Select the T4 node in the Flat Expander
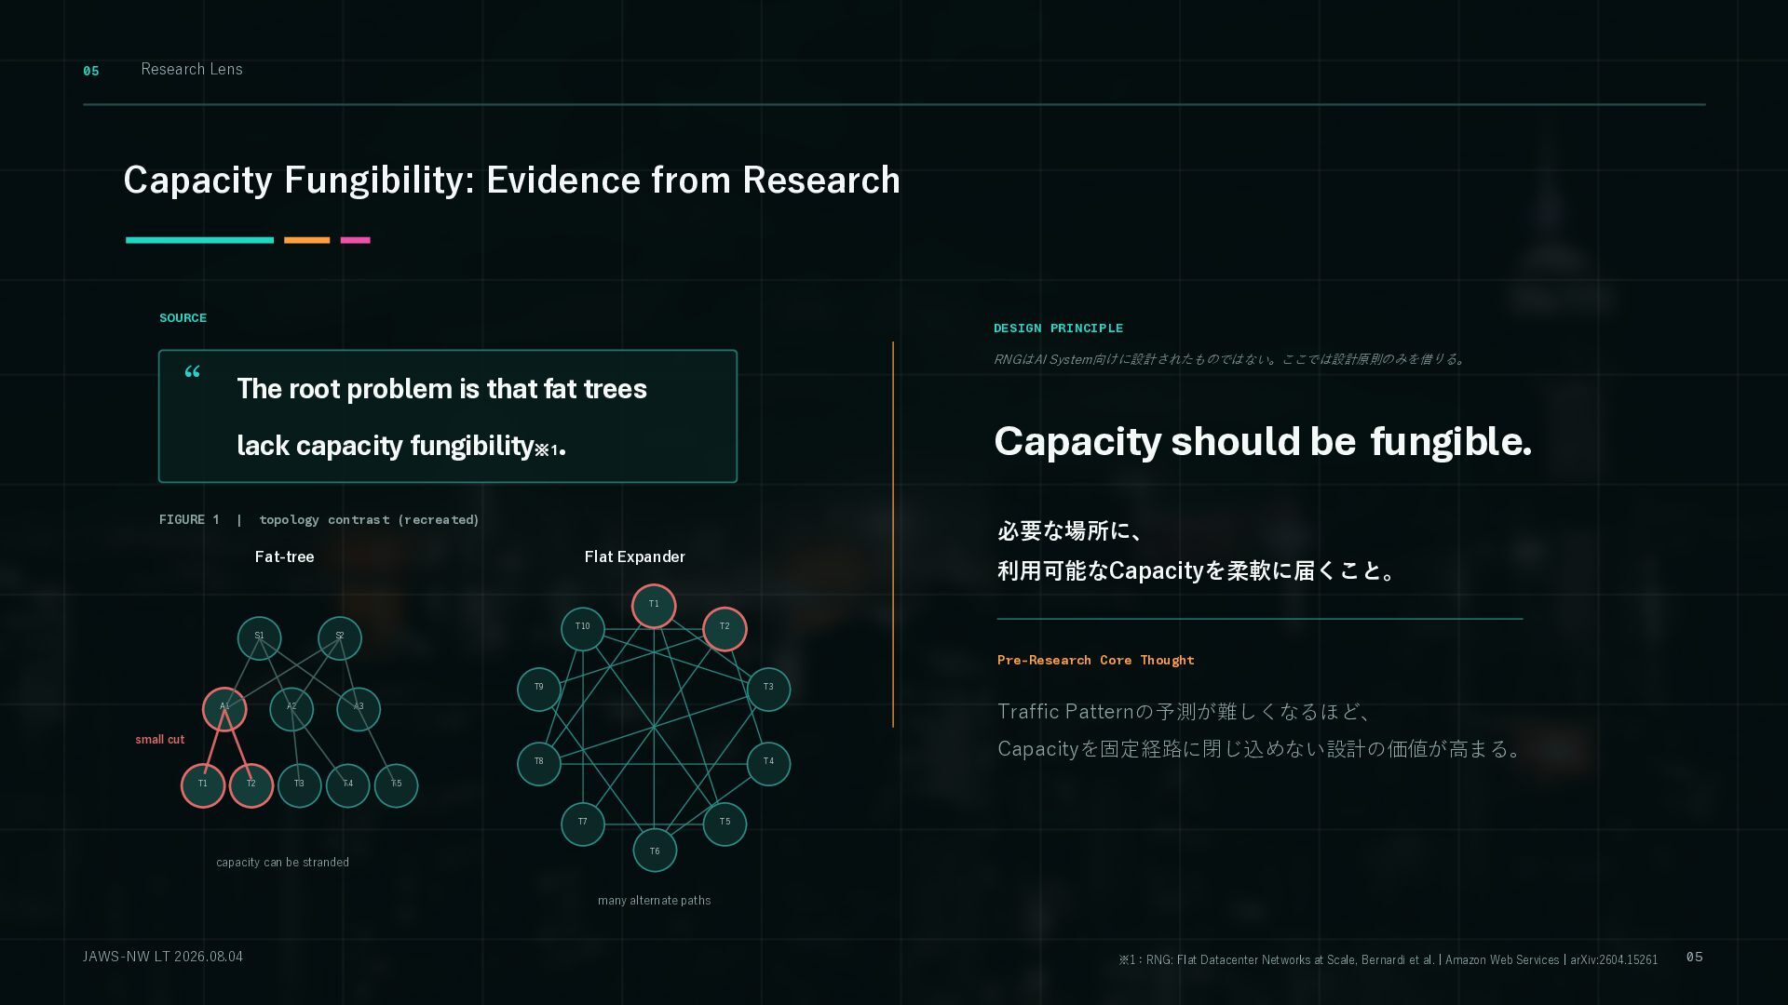Image resolution: width=1788 pixels, height=1005 pixels. 768,764
